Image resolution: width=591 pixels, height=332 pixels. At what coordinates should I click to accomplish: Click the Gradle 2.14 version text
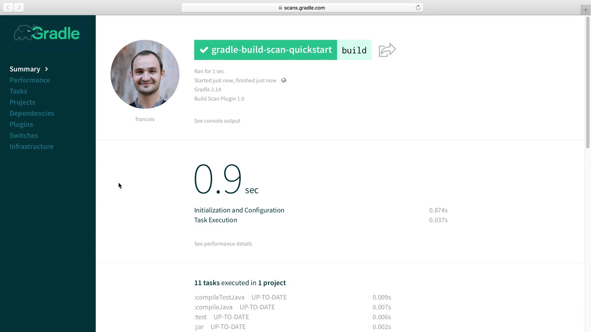pos(207,89)
